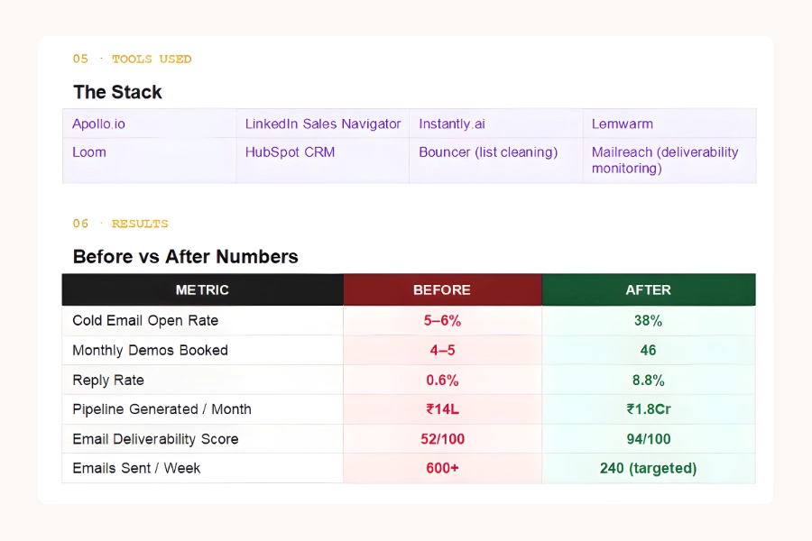Open the LinkedIn Sales Navigator link
This screenshot has height=541, width=812.
(x=321, y=124)
